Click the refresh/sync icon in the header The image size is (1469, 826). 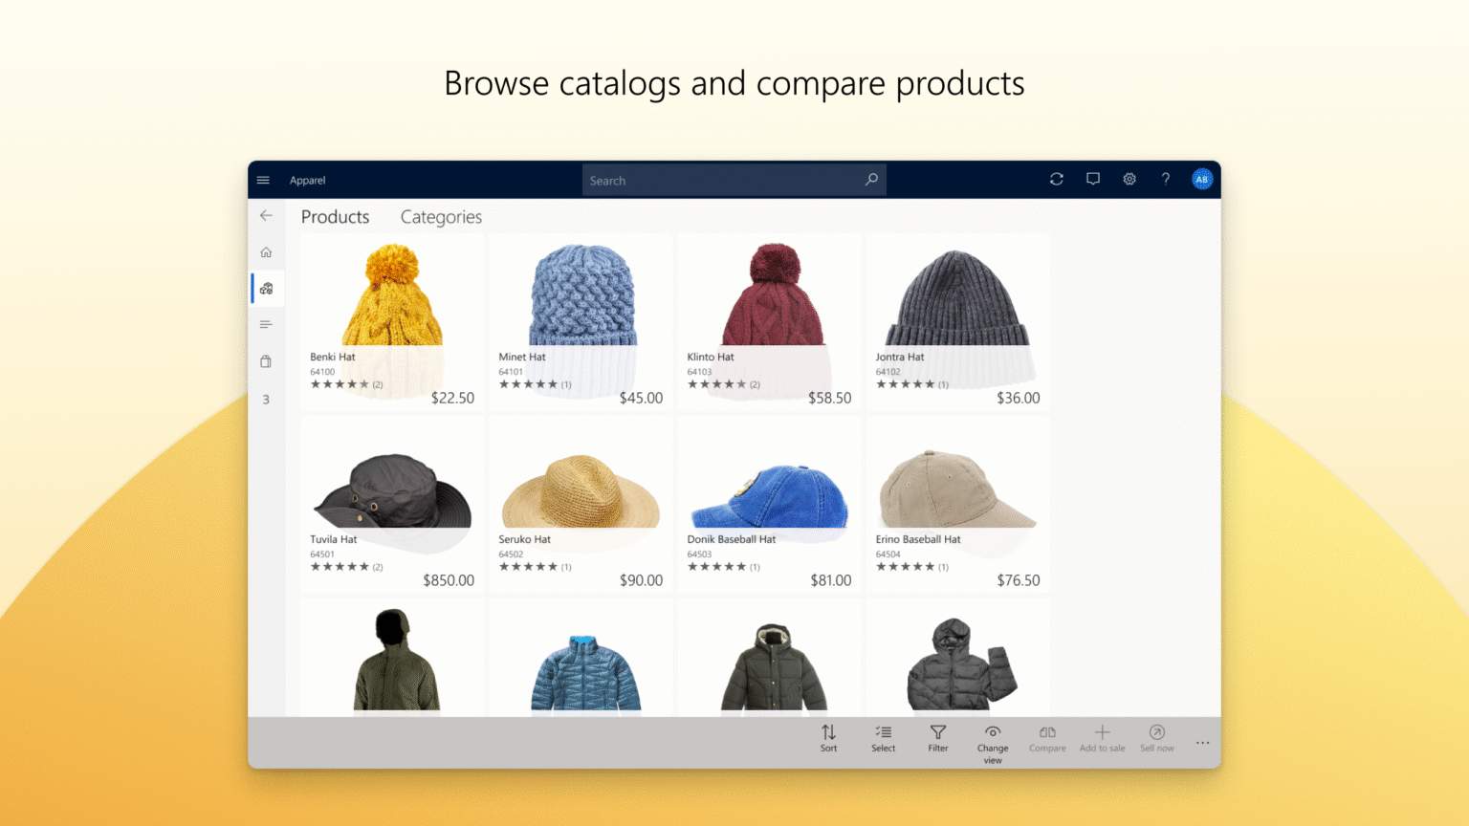pyautogui.click(x=1056, y=179)
